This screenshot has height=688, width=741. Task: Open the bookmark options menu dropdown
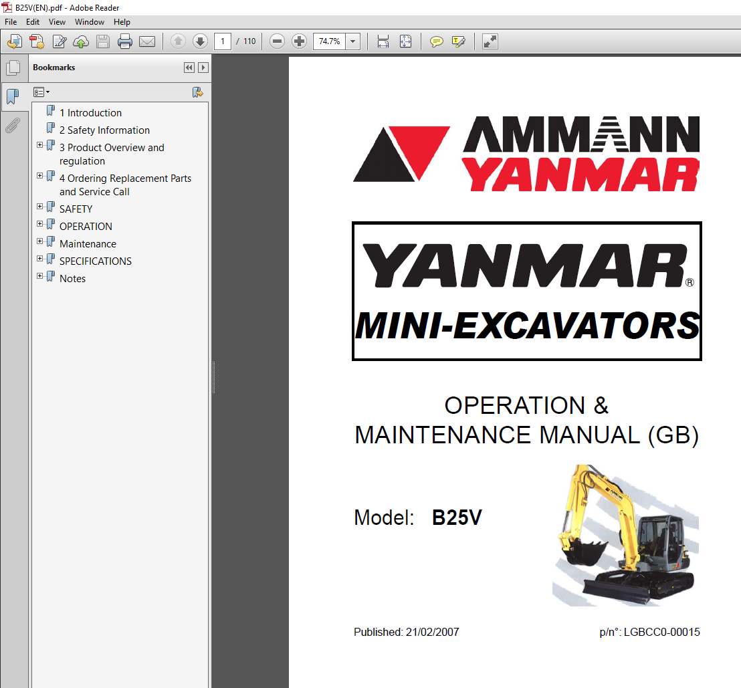(x=41, y=92)
